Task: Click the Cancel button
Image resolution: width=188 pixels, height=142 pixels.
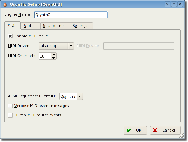Action: [x=165, y=130]
